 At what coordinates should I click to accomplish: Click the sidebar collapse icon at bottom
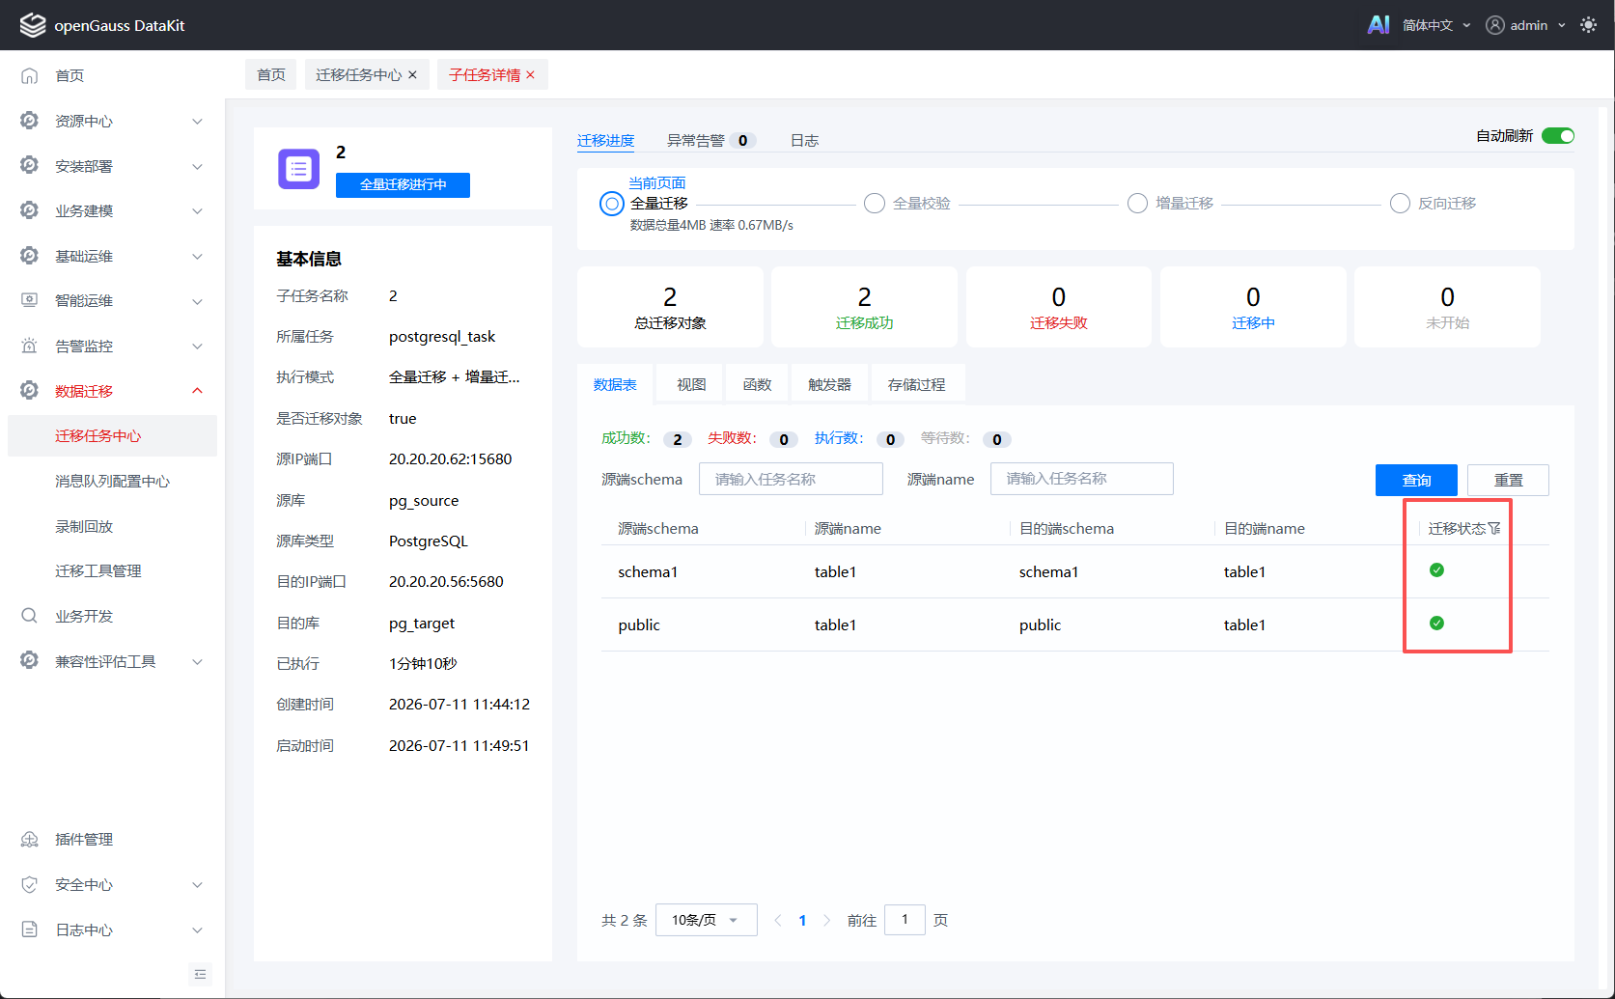[200, 974]
